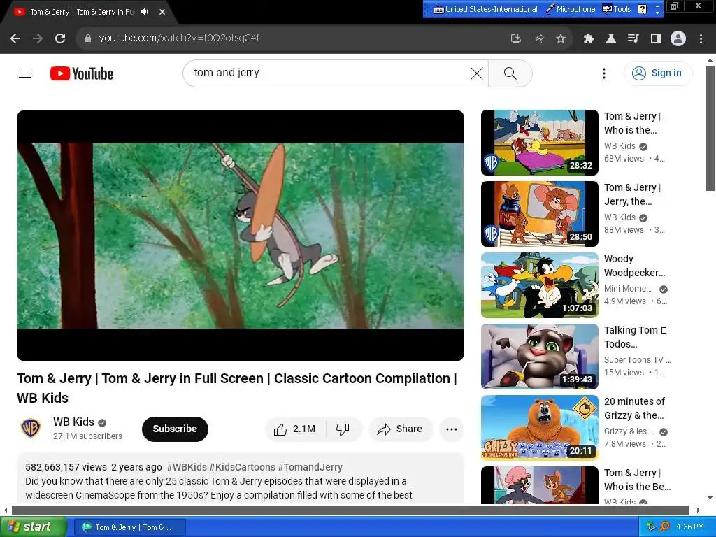Click the 4:36 PM clock

[x=690, y=527]
